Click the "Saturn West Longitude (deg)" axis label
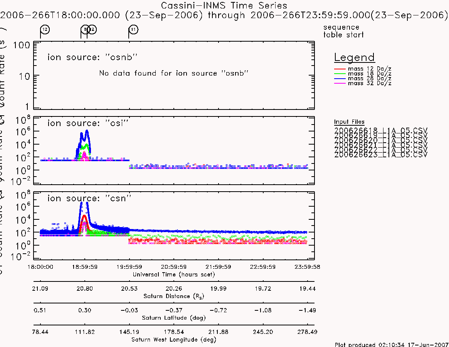This screenshot has width=449, height=347. click(x=173, y=340)
